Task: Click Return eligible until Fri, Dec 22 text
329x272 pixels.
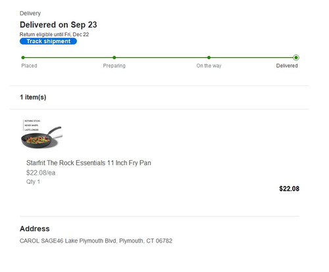Action: 54,34
